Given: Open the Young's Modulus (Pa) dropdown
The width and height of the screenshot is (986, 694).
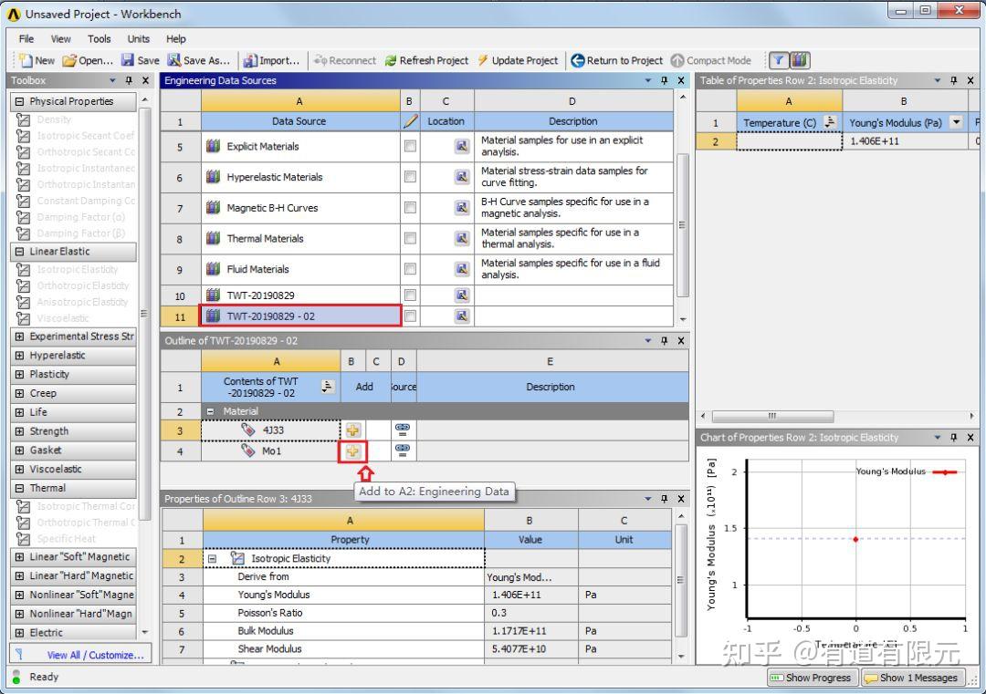Looking at the screenshot, I should [x=955, y=121].
